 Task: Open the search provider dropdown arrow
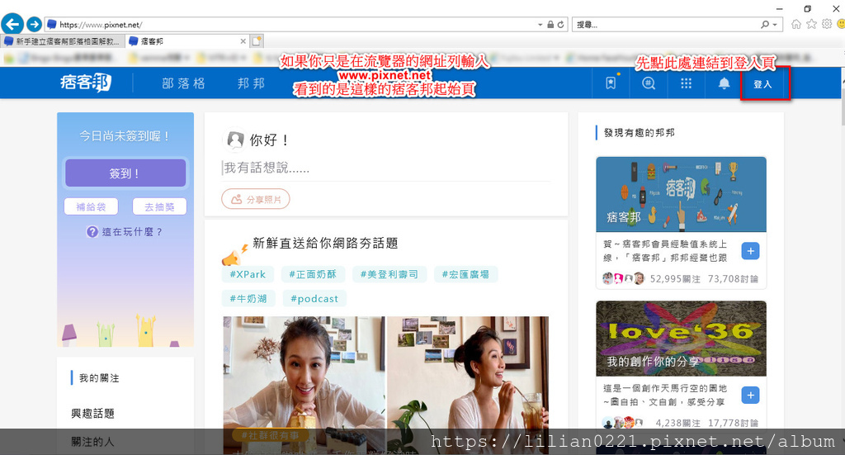tap(775, 25)
